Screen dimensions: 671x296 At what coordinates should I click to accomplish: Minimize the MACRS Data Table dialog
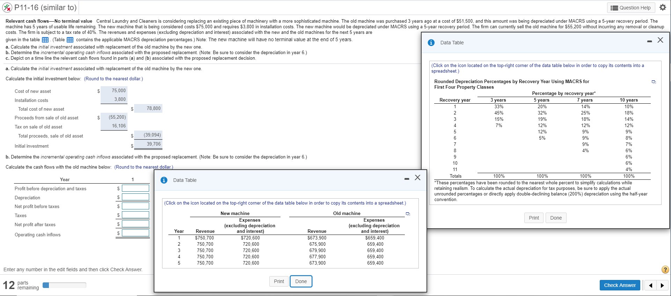tap(649, 42)
